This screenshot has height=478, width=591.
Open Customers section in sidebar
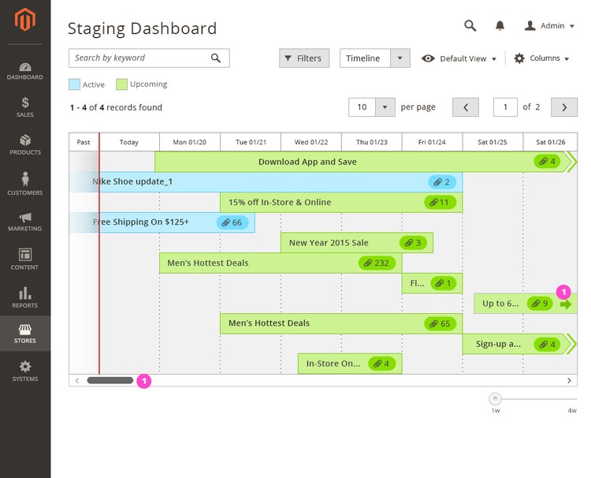(x=25, y=183)
